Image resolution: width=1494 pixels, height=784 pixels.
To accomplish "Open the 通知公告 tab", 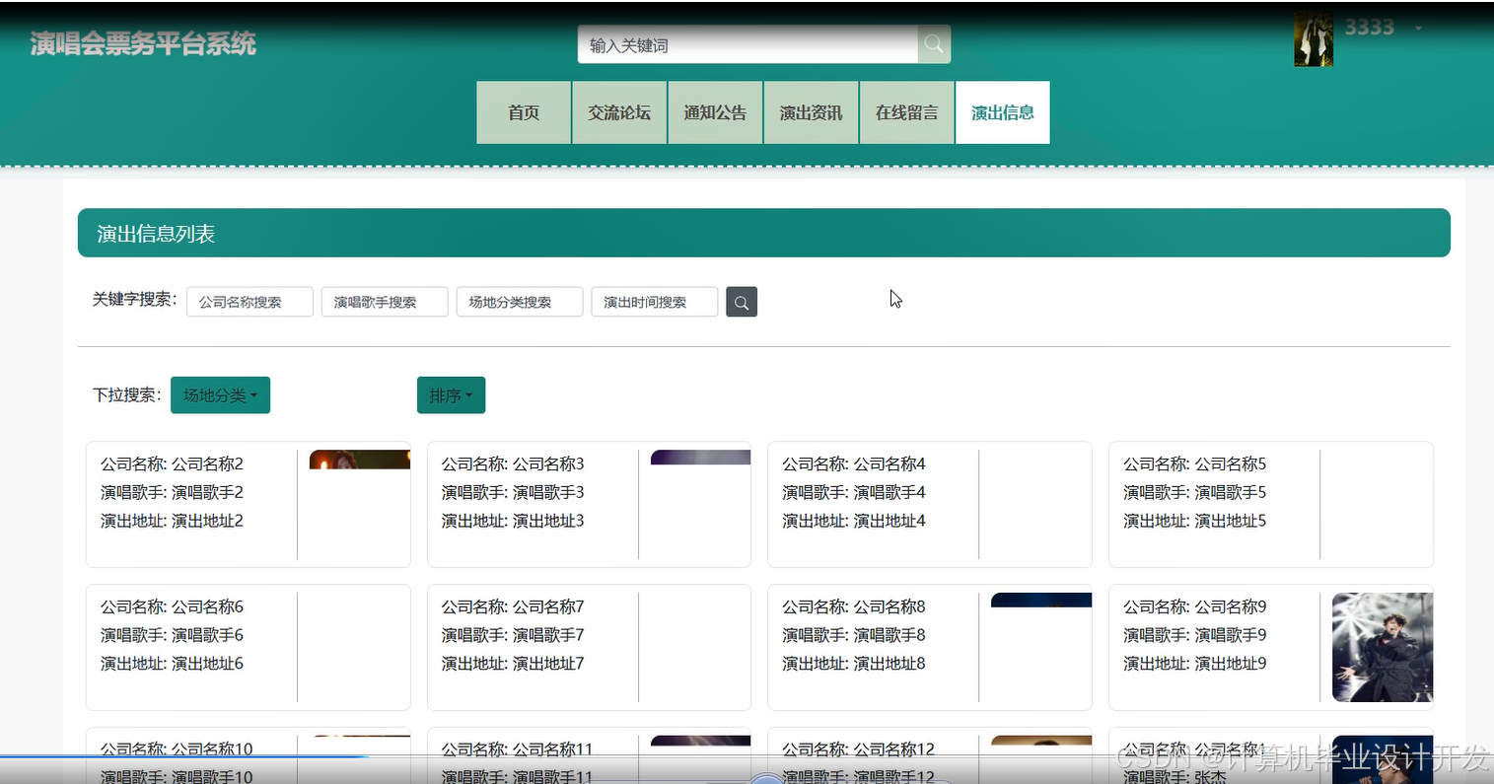I will [x=715, y=112].
